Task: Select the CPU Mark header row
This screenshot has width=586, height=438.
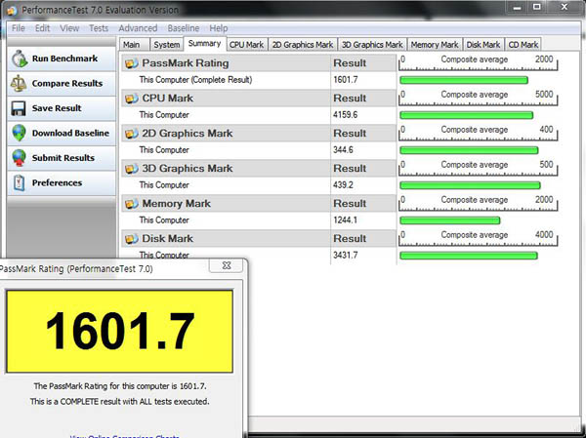Action: point(259,99)
